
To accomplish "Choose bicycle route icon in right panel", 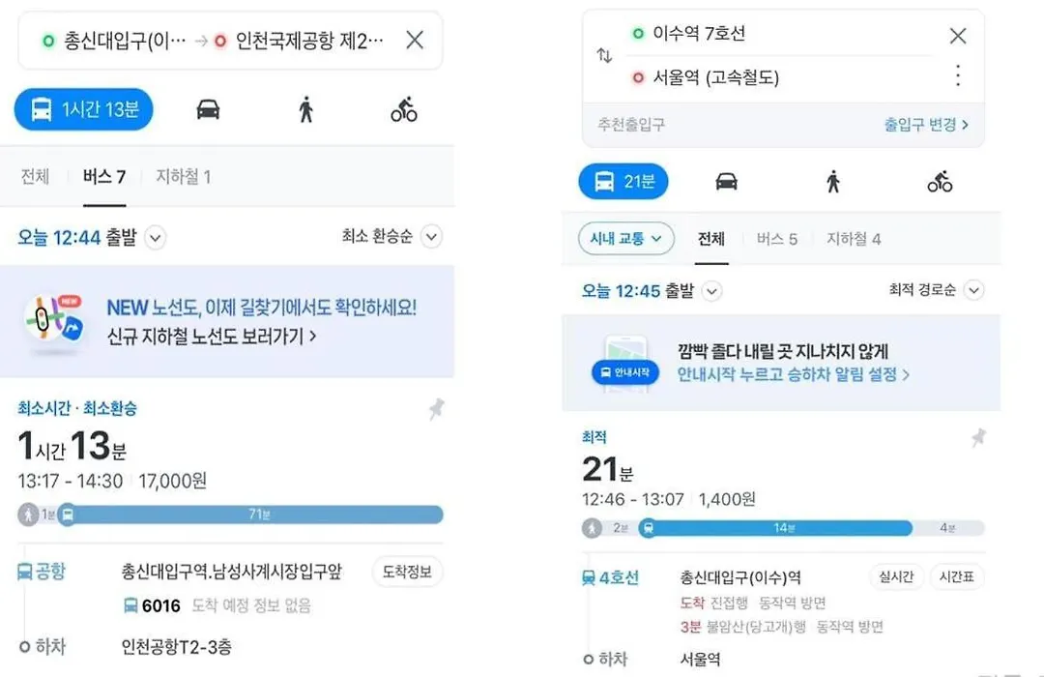I will click(x=940, y=181).
